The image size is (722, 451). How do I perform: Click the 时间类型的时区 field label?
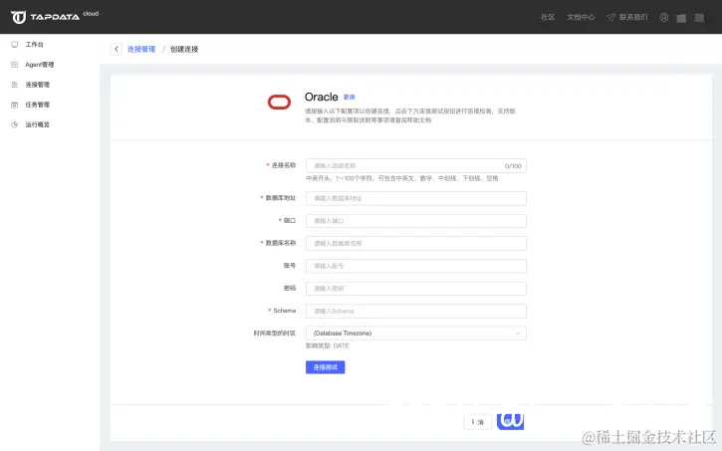(x=275, y=334)
